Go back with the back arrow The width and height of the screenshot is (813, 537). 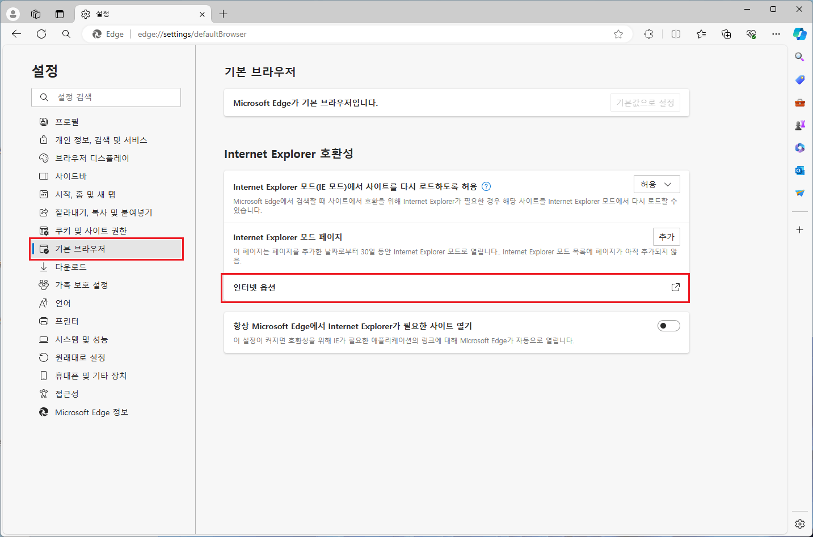(x=16, y=34)
